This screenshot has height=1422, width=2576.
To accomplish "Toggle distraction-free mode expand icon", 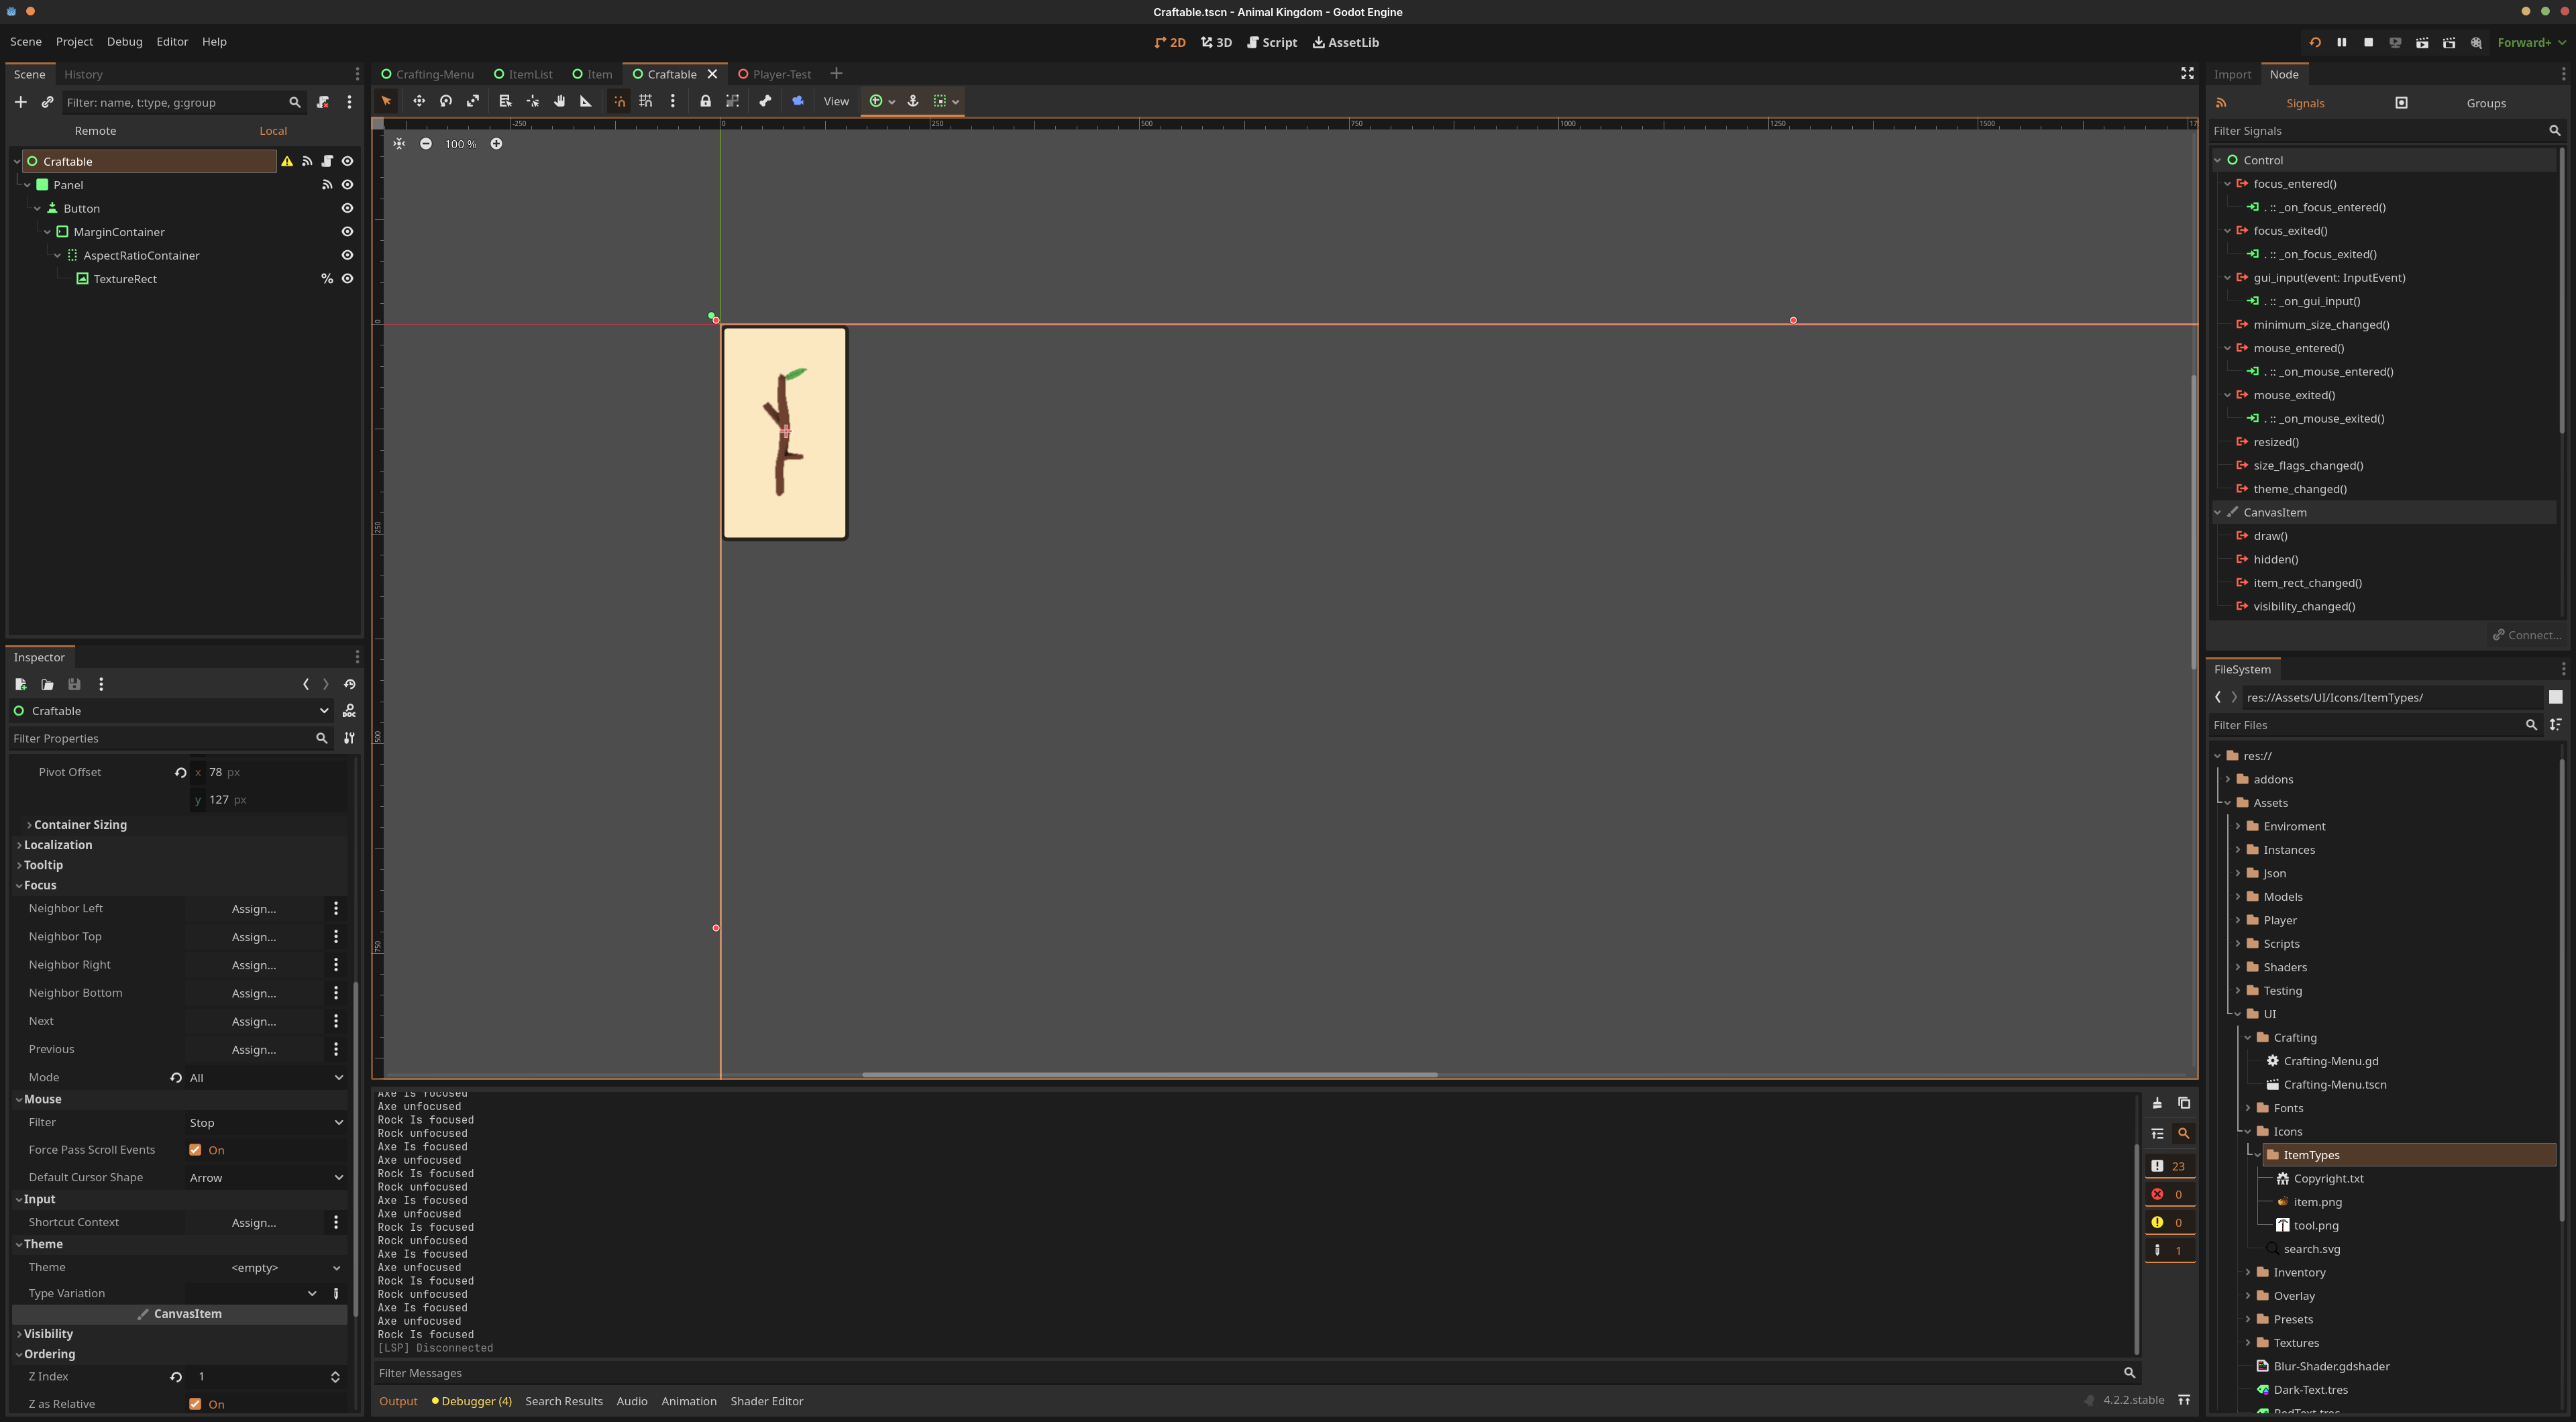I will 2187,74.
